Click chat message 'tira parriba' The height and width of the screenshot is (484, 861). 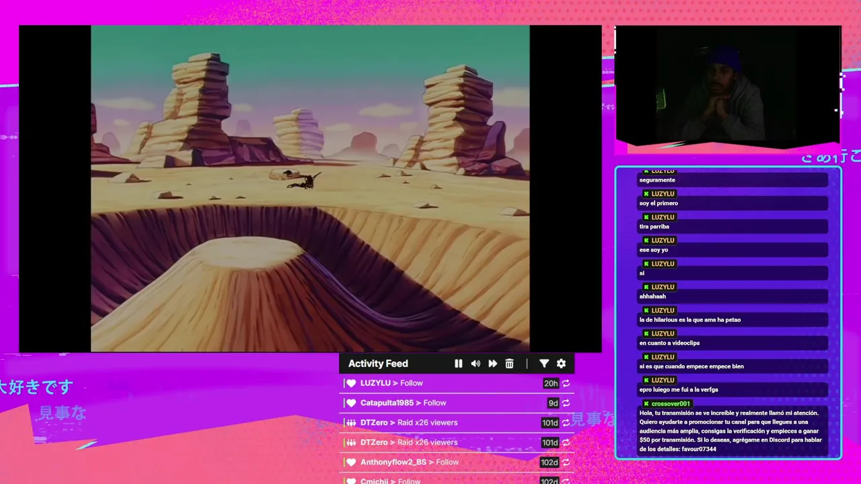(x=654, y=227)
